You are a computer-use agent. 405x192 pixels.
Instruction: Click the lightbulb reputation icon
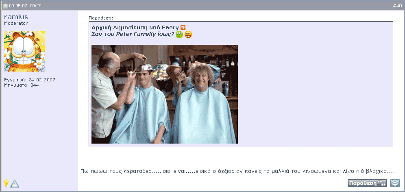[x=6, y=183]
